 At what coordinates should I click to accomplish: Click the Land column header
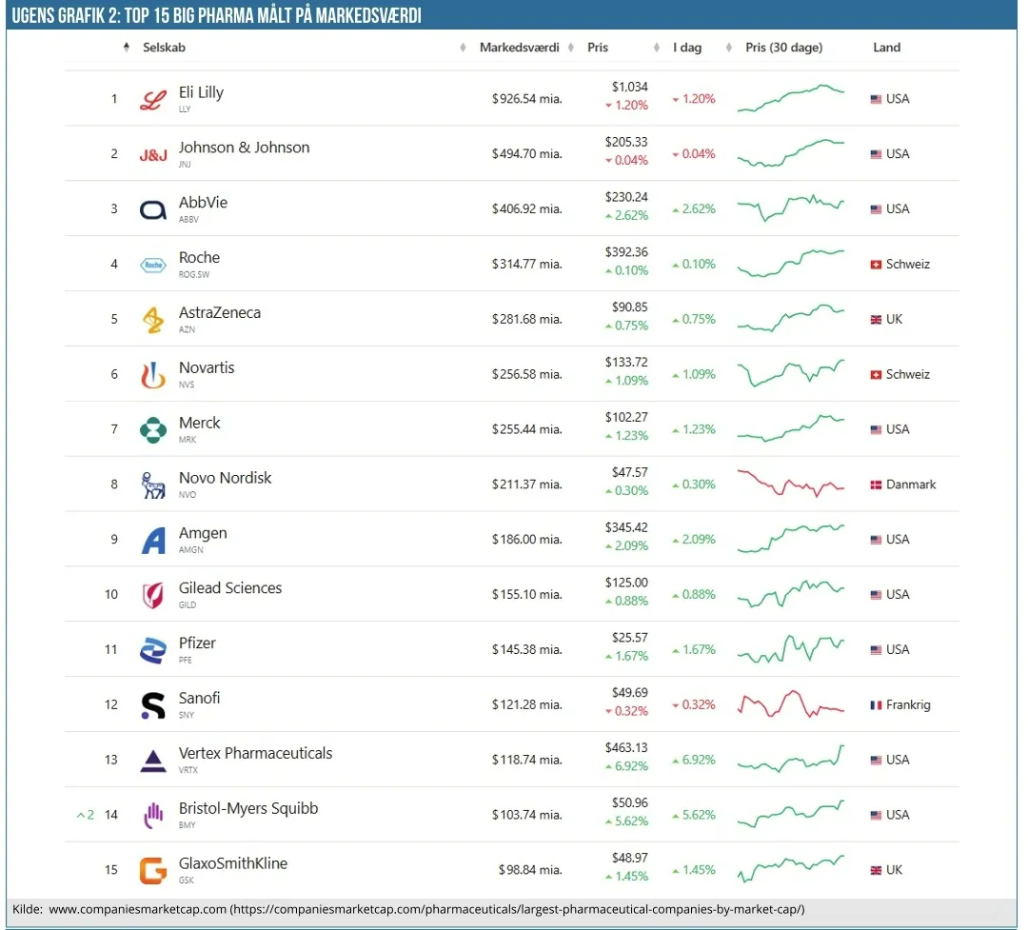tap(886, 48)
